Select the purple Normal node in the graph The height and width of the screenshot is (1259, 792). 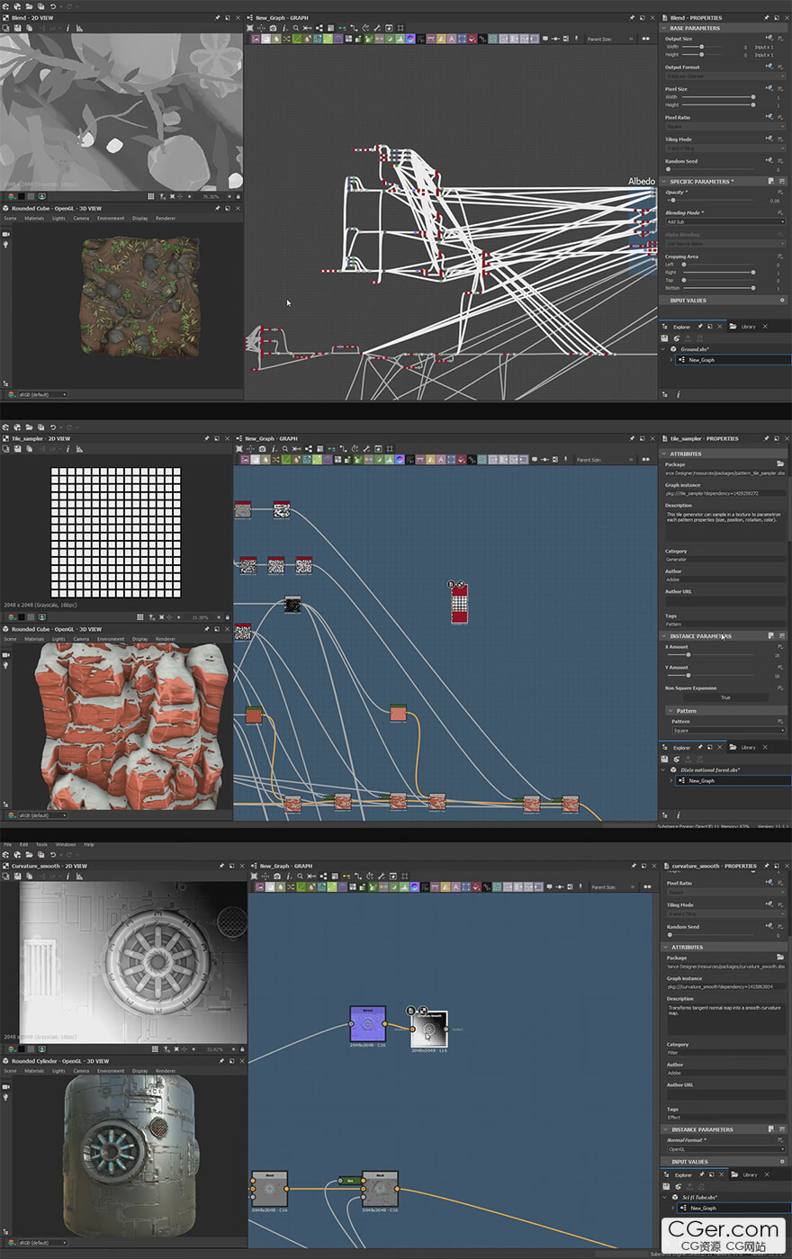point(367,1024)
